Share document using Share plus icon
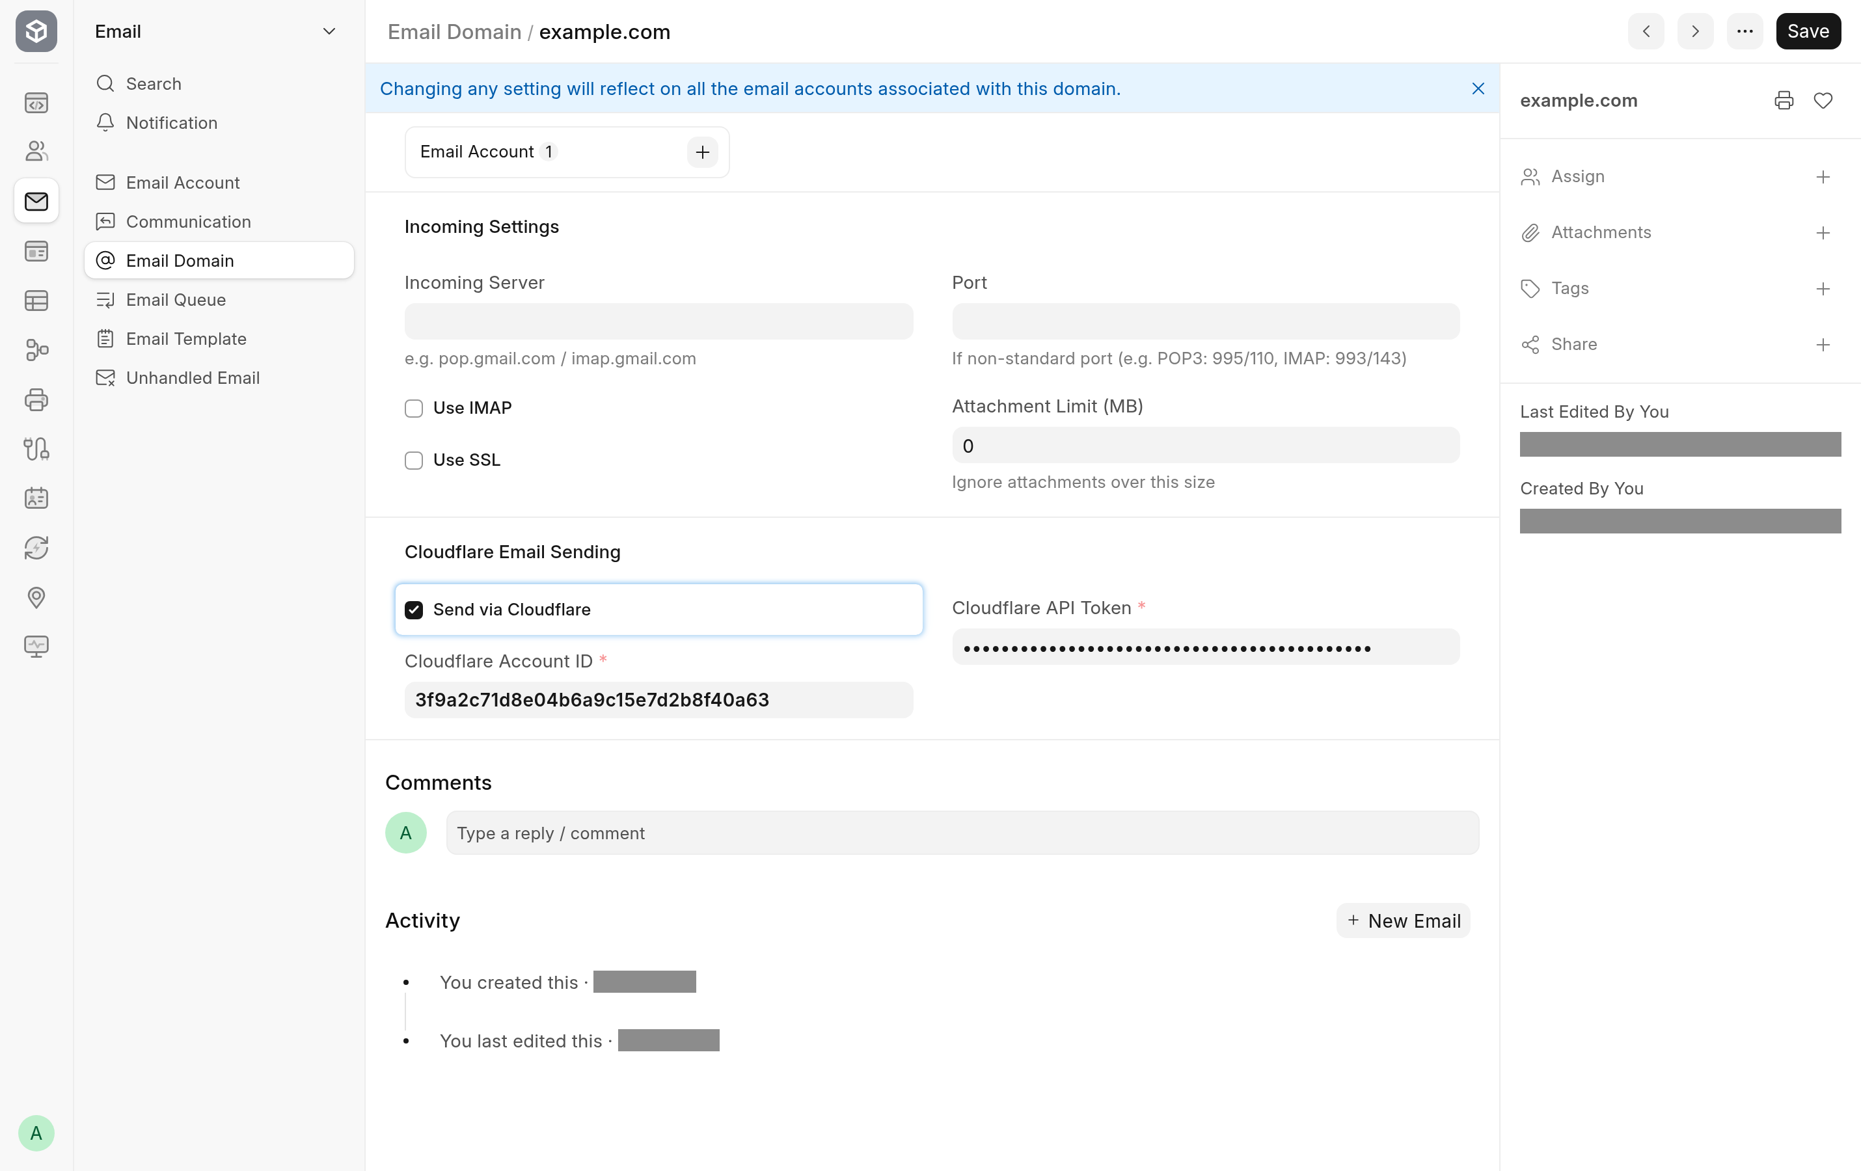 (x=1823, y=344)
